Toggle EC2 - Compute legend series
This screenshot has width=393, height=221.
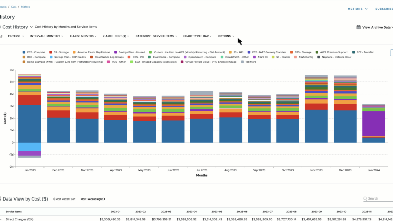34,52
